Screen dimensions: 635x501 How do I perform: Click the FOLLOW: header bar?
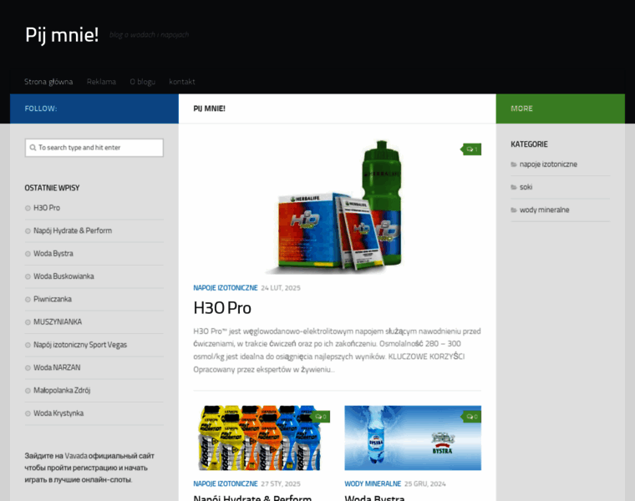click(94, 109)
